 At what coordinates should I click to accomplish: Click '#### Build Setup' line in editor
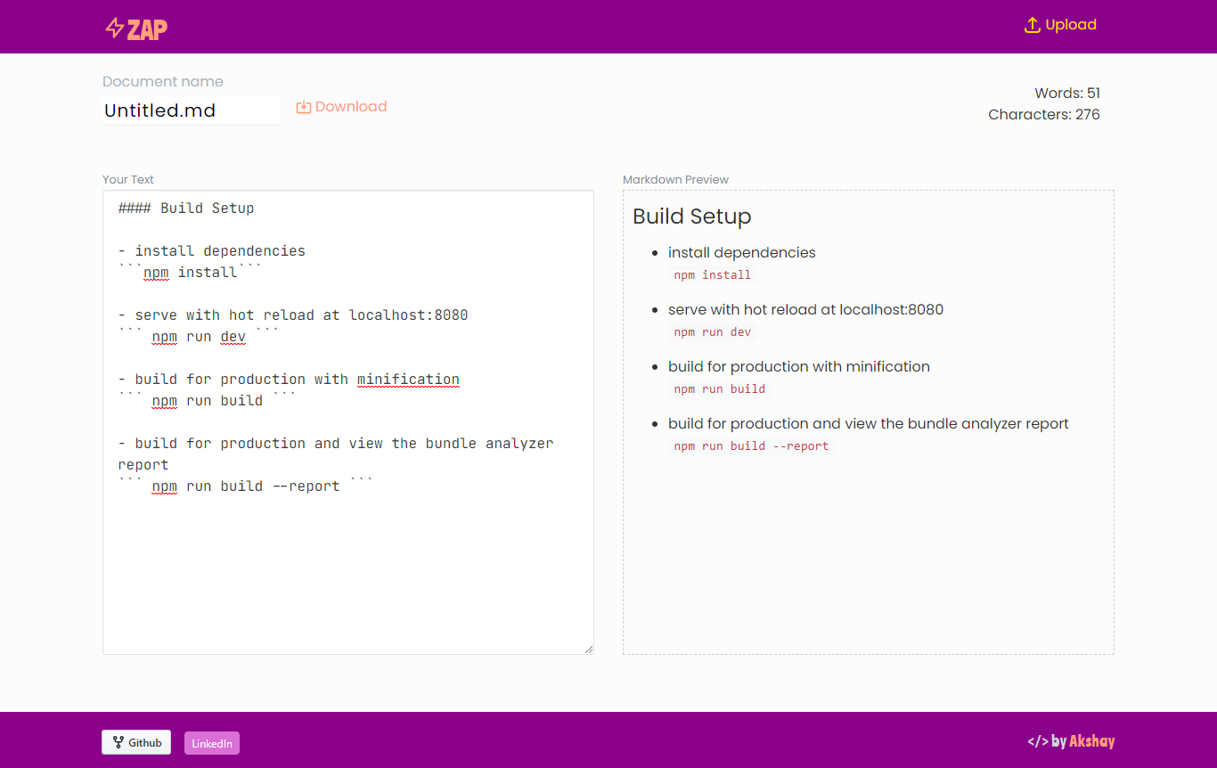pyautogui.click(x=186, y=208)
